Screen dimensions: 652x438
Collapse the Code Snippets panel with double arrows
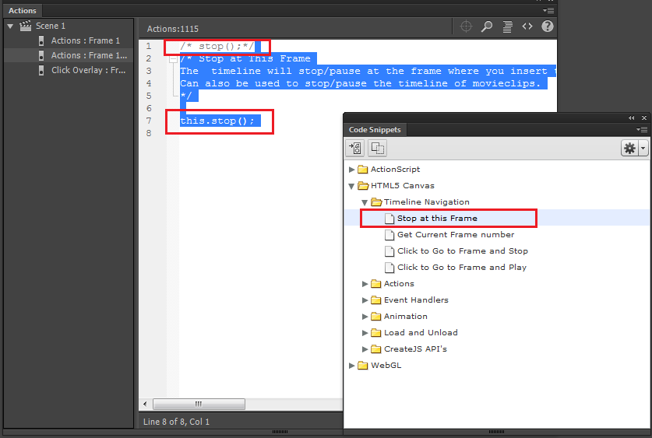(x=632, y=117)
